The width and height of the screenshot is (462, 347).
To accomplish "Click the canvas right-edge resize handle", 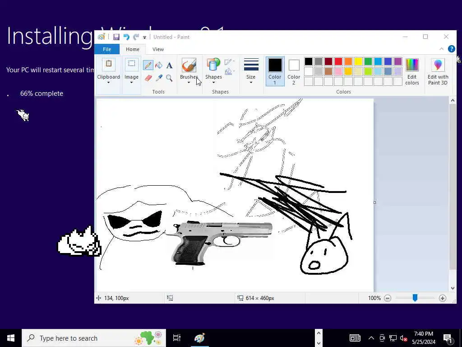I will (374, 202).
